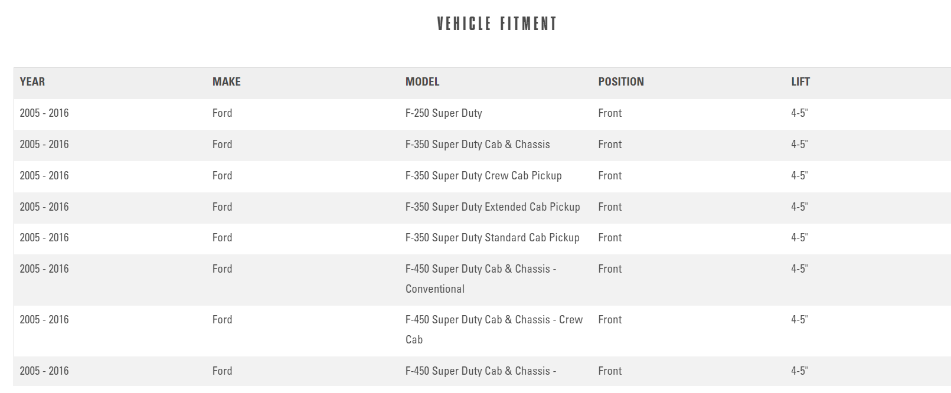Select F-350 Super Duty Cab & Chassis model
Screen dimensions: 951x393
478,145
